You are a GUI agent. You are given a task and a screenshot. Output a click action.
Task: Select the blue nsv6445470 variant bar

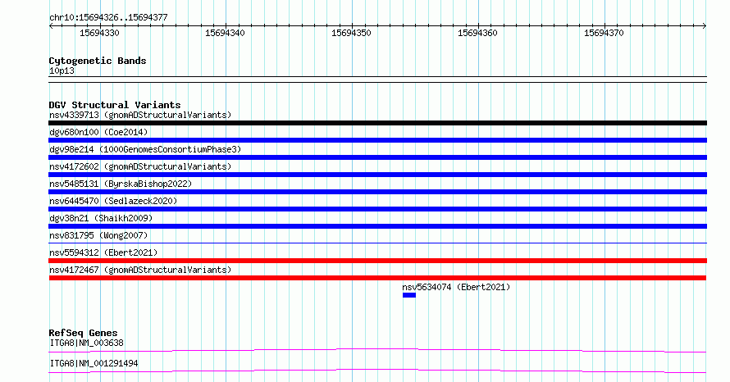[x=377, y=209]
